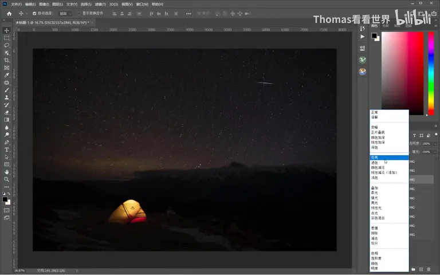Click the rainbow hue slider strip
440x275 pixels.
click(431, 73)
